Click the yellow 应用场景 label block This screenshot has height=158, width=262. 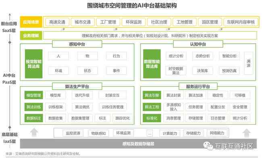[31, 22]
